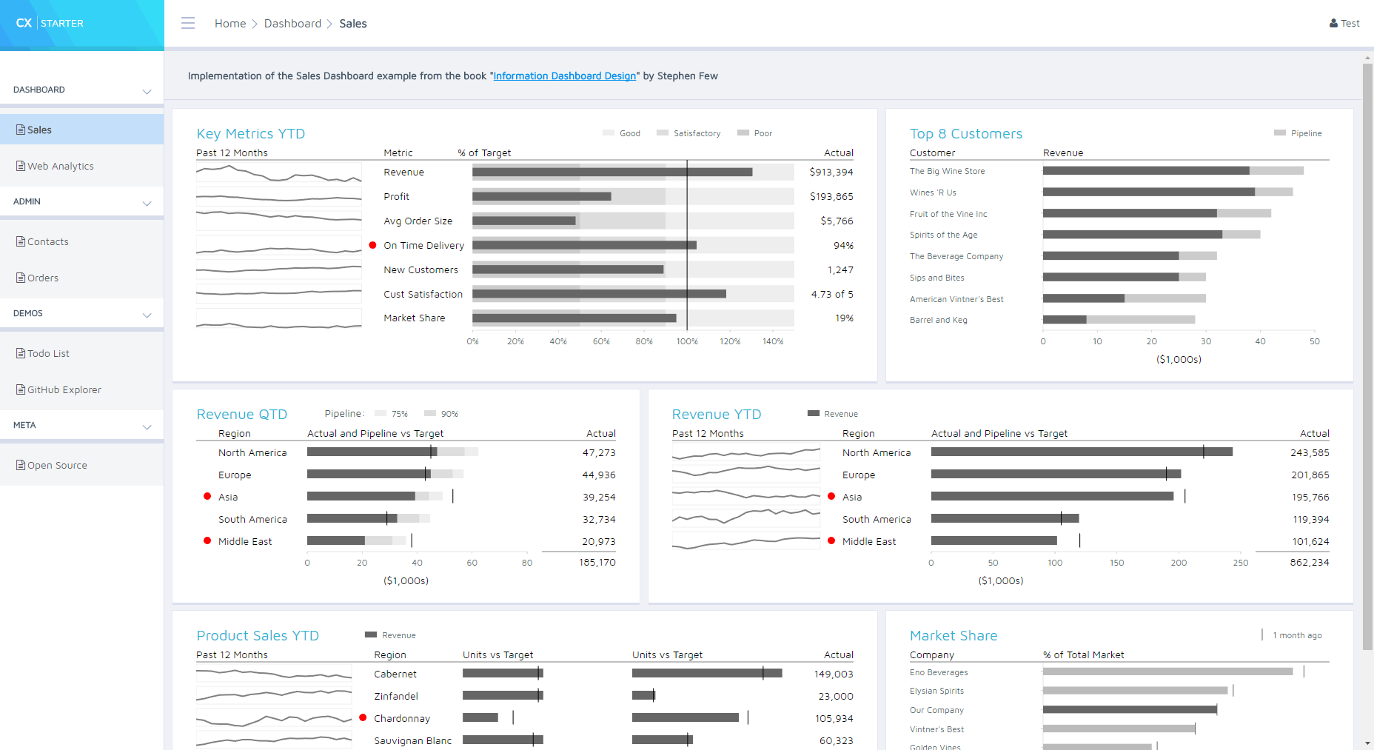1374x750 pixels.
Task: Click the Sauvignan Blanc product label
Action: [x=412, y=740]
